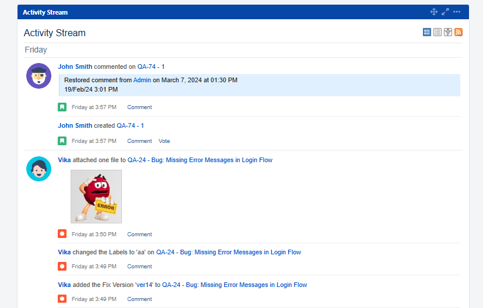Switch to list view of activity stream
The image size is (483, 308).
click(x=437, y=32)
